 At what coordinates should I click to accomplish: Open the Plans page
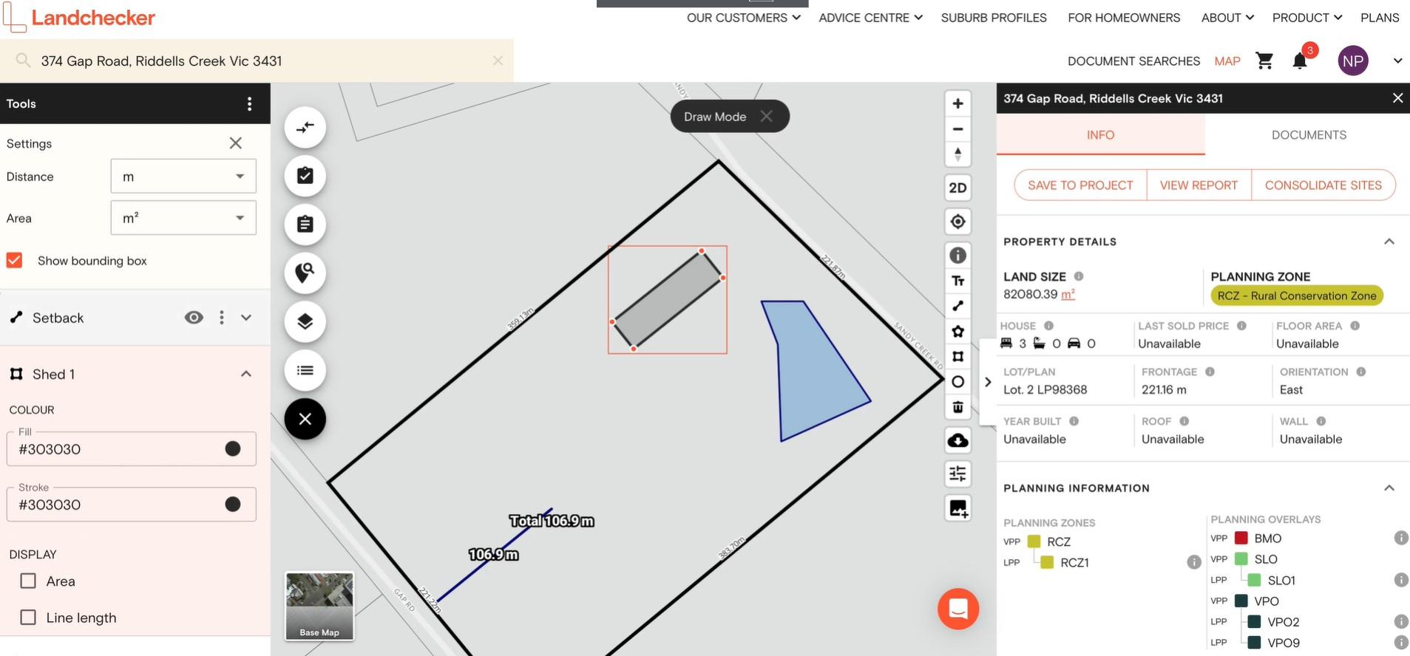click(1380, 18)
